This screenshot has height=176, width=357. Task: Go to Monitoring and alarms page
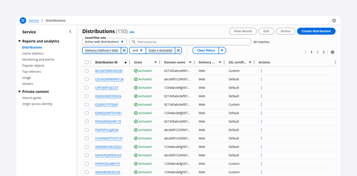[38, 59]
